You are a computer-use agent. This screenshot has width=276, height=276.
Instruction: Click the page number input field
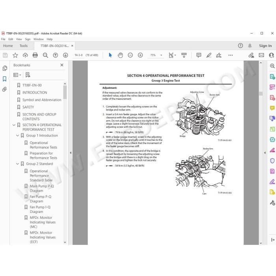click(x=78, y=55)
